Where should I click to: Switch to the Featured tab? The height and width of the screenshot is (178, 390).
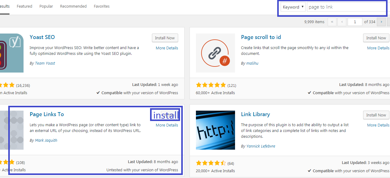tap(24, 6)
